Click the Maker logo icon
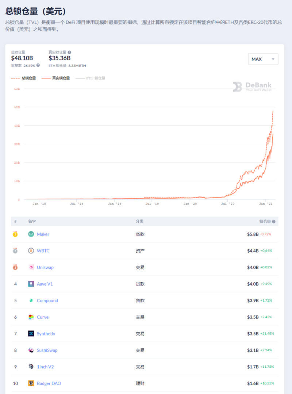Viewport: 292px width, 394px height. pos(31,234)
